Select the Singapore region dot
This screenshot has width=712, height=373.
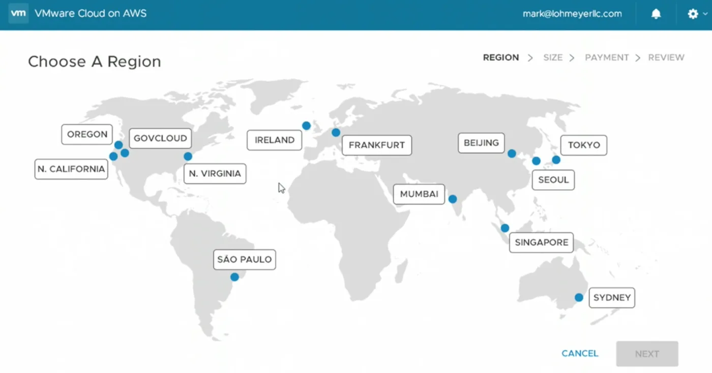click(x=505, y=228)
